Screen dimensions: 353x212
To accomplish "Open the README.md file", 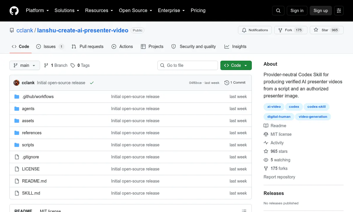I will tap(34, 181).
